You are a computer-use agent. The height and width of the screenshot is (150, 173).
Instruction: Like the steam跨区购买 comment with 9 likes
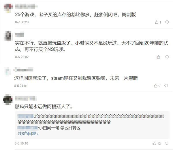coord(157,86)
